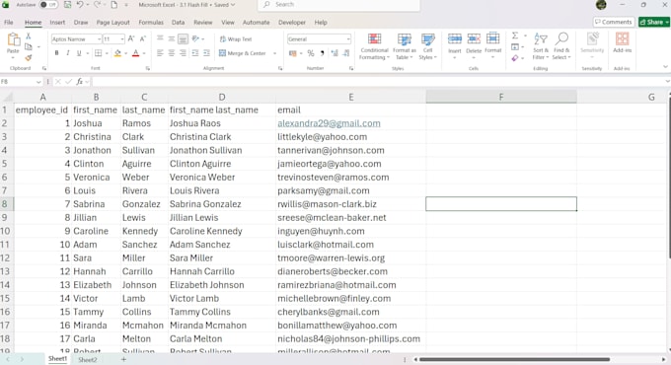
Task: Open Format as Table
Action: (404, 46)
